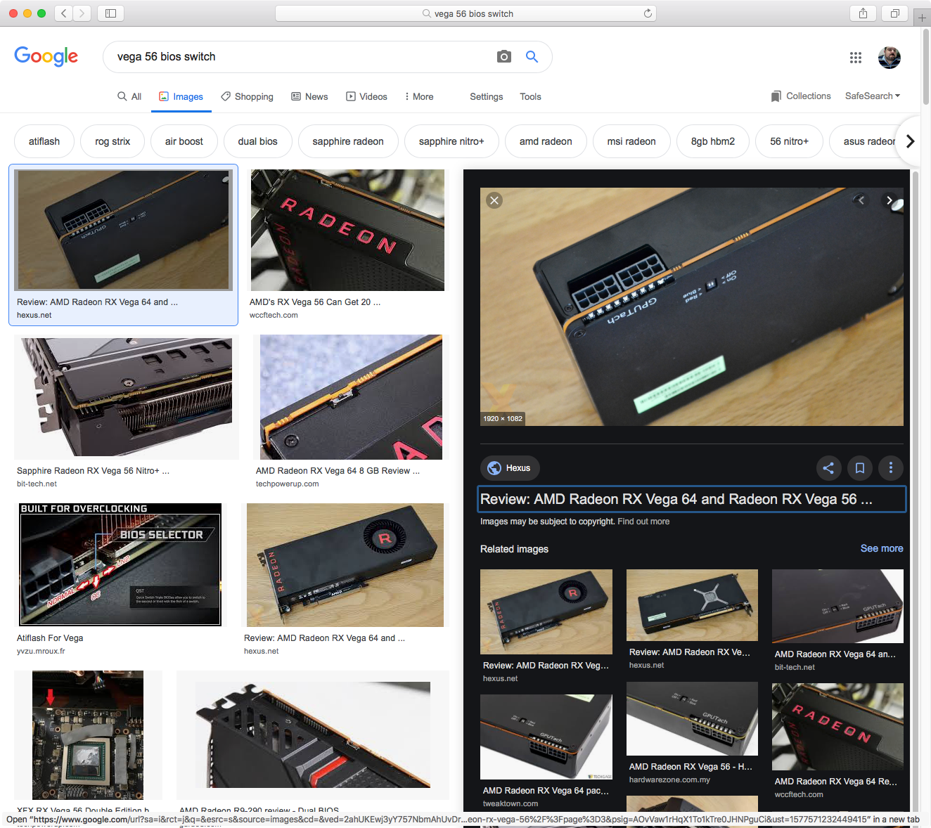Switch to the Videos tab
This screenshot has width=931, height=828.
pos(366,97)
